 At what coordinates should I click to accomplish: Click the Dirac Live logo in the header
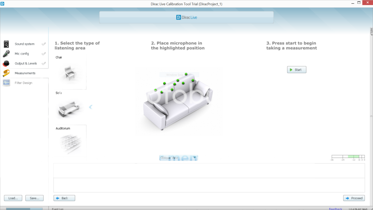[186, 17]
